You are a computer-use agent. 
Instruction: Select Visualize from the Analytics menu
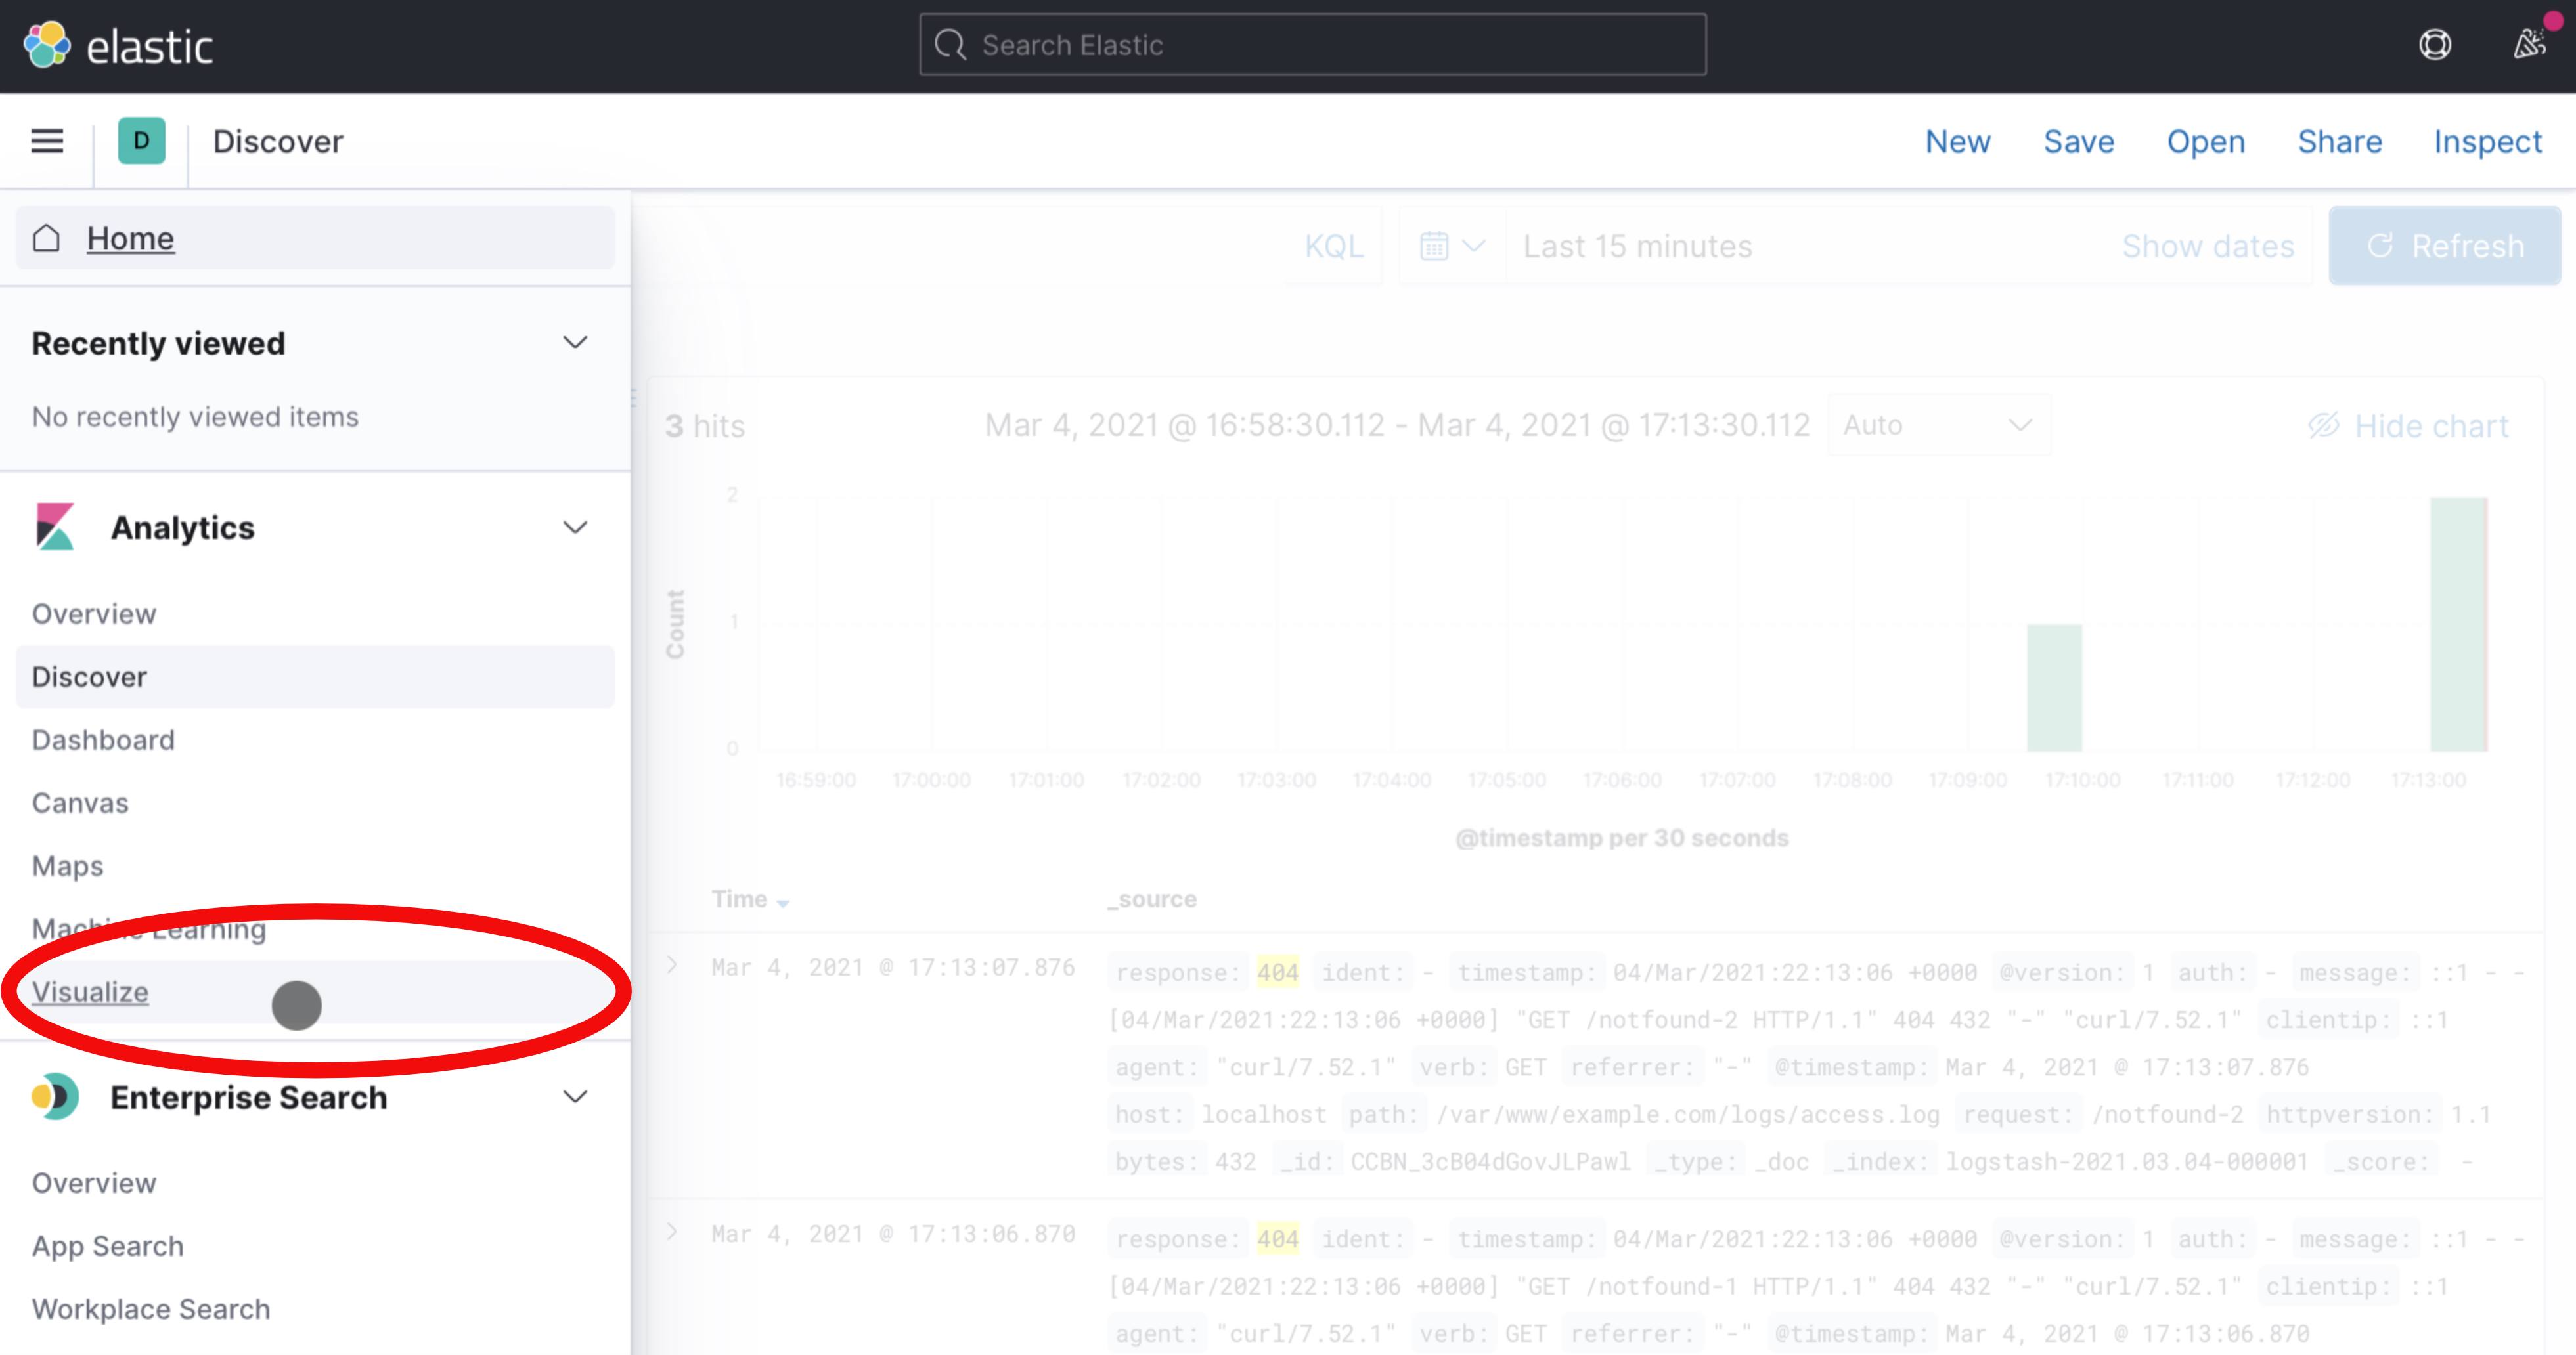[90, 991]
